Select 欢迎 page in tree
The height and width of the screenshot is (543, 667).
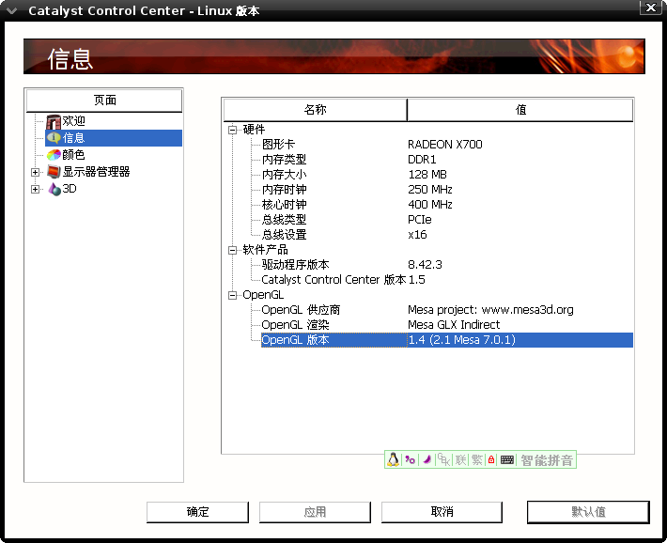click(x=73, y=121)
